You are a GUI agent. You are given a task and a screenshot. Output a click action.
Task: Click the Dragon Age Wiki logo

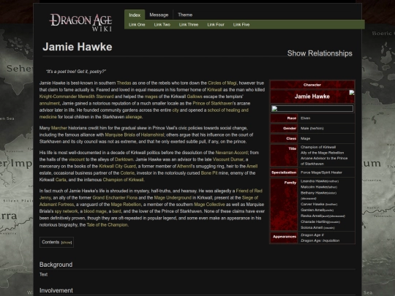tap(81, 23)
